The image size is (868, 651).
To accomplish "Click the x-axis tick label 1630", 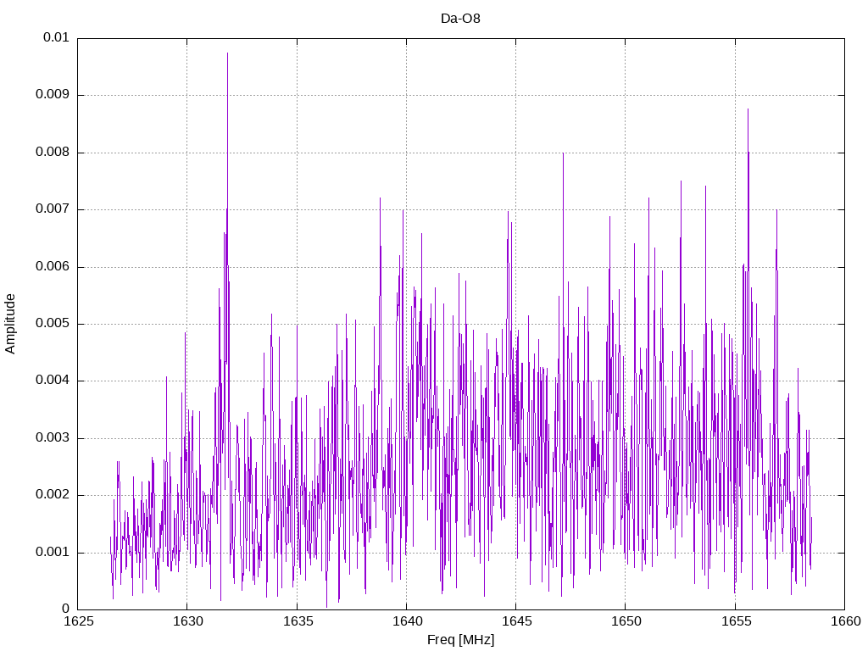I will (x=187, y=621).
